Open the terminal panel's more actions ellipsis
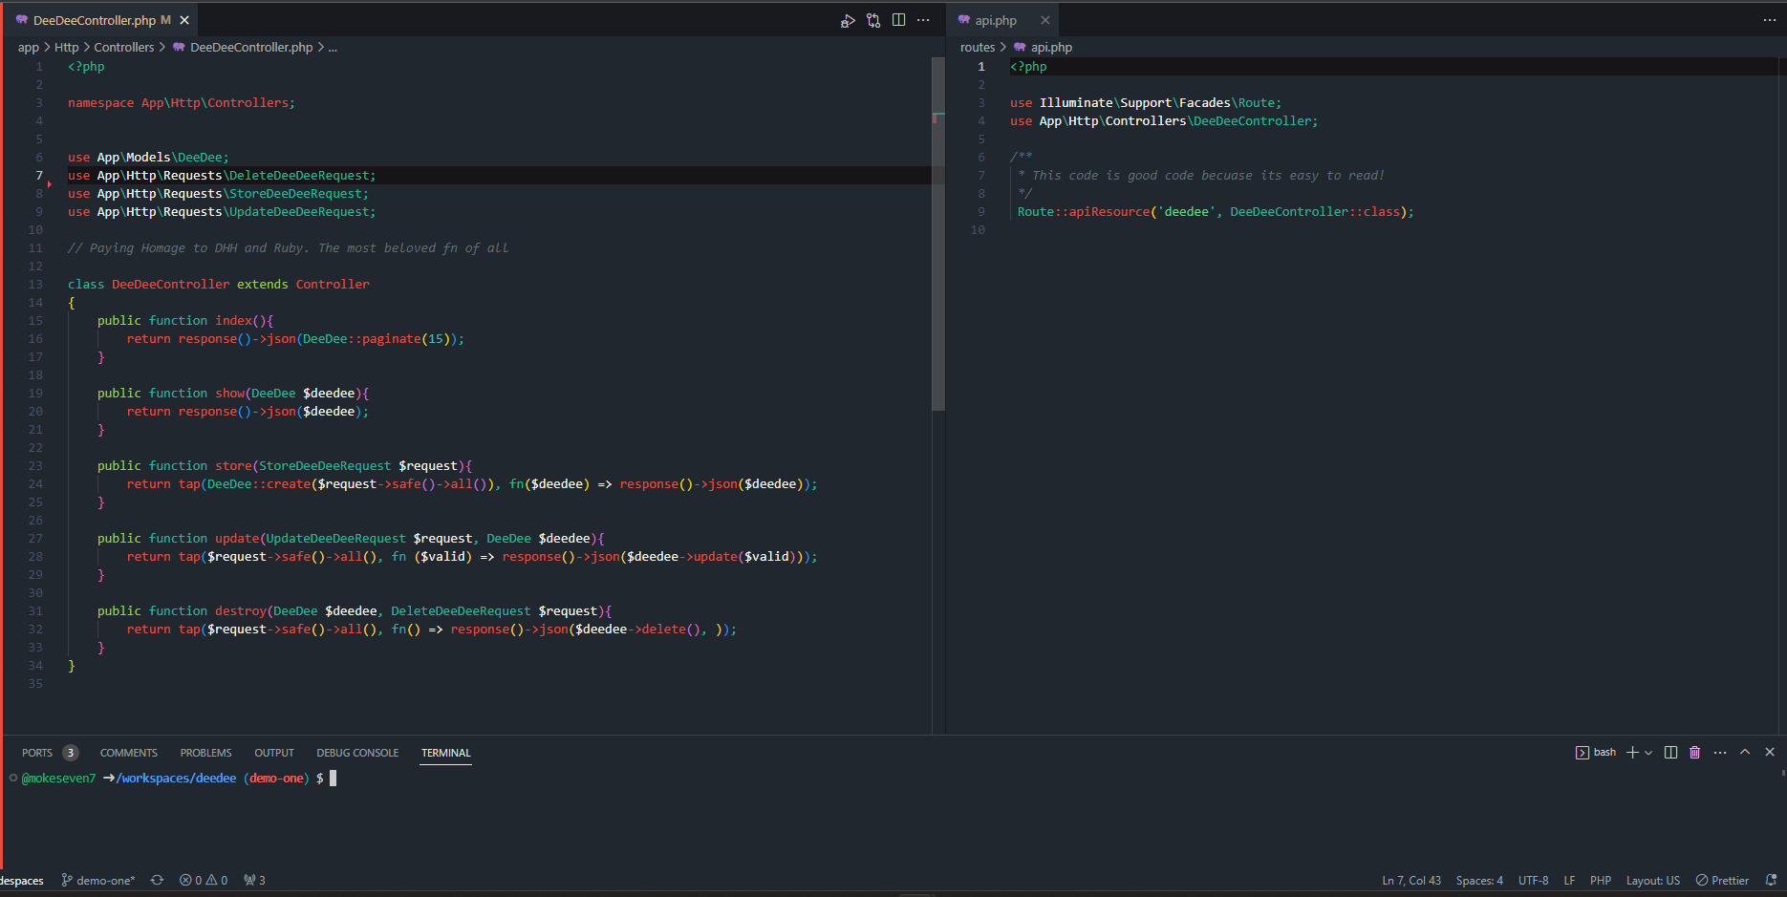 click(1720, 753)
